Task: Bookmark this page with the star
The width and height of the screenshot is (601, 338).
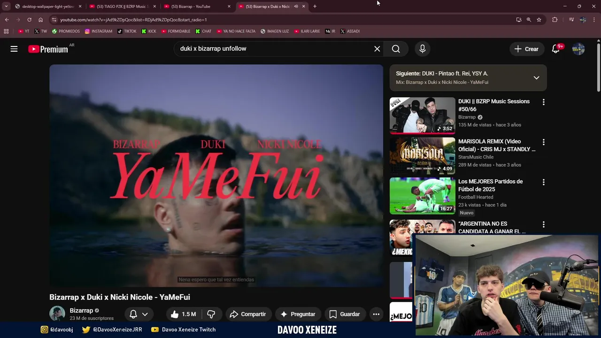Action: (539, 20)
